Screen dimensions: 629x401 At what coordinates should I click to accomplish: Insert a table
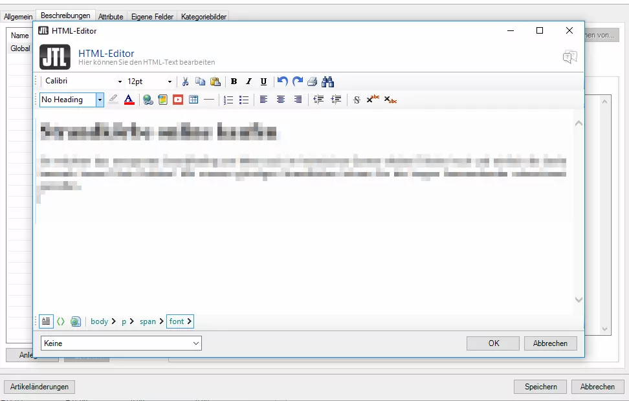click(193, 100)
